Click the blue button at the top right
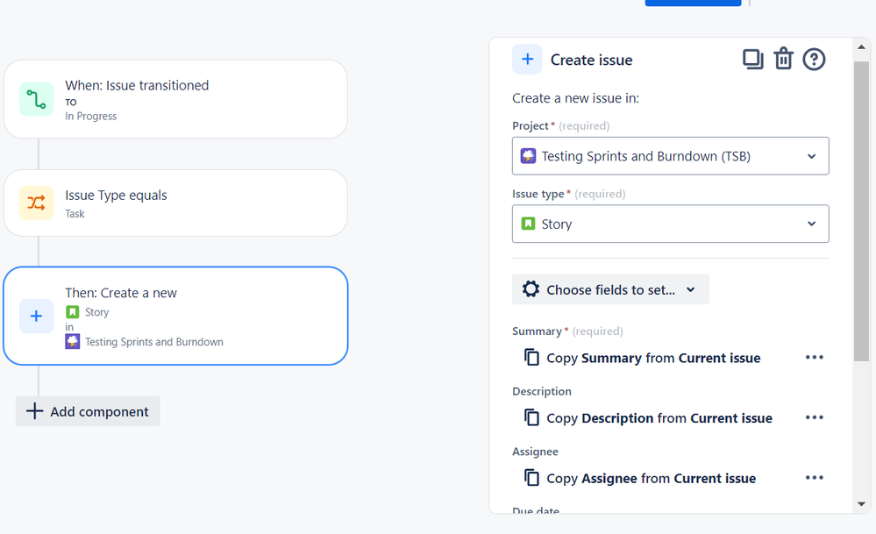 point(693,3)
